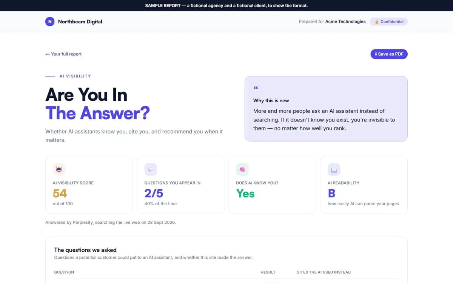The image size is (453, 283).
Task: Click the lock icon in Confidential badge
Action: pyautogui.click(x=377, y=22)
